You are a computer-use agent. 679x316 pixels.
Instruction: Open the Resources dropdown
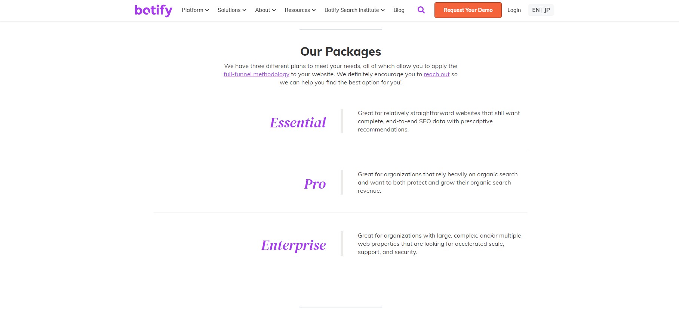click(x=300, y=10)
